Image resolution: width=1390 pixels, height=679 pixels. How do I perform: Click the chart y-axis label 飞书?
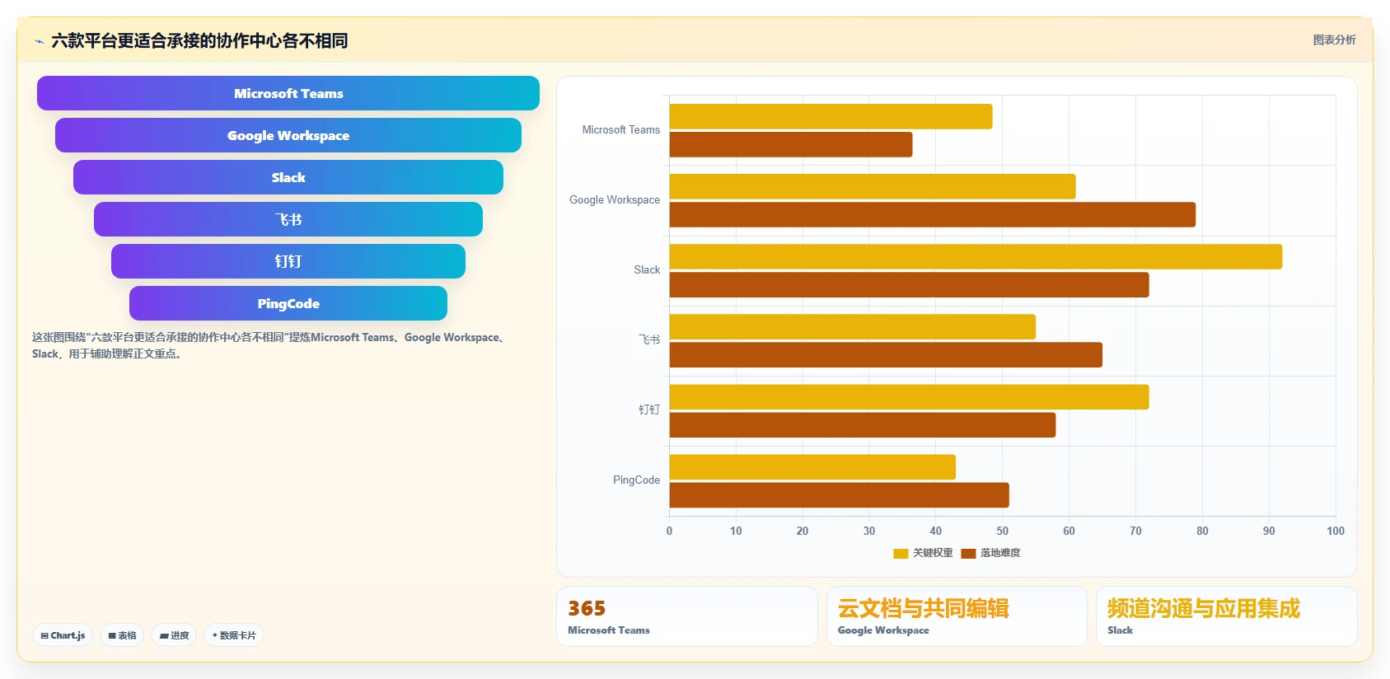pos(649,339)
